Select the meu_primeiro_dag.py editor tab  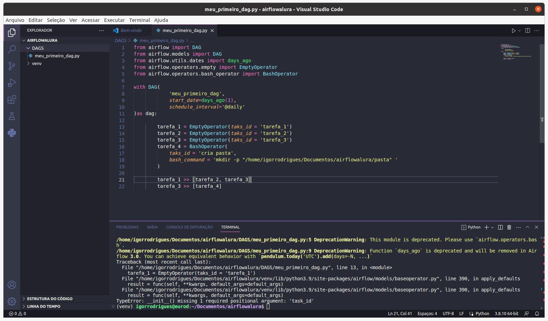[x=185, y=31]
